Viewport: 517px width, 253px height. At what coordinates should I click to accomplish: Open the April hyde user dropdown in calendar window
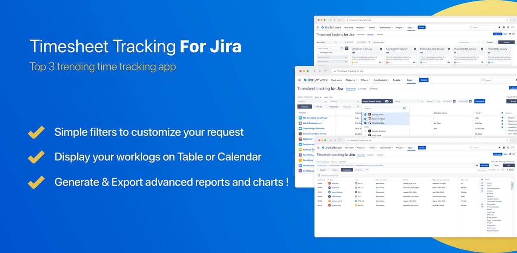[x=328, y=42]
